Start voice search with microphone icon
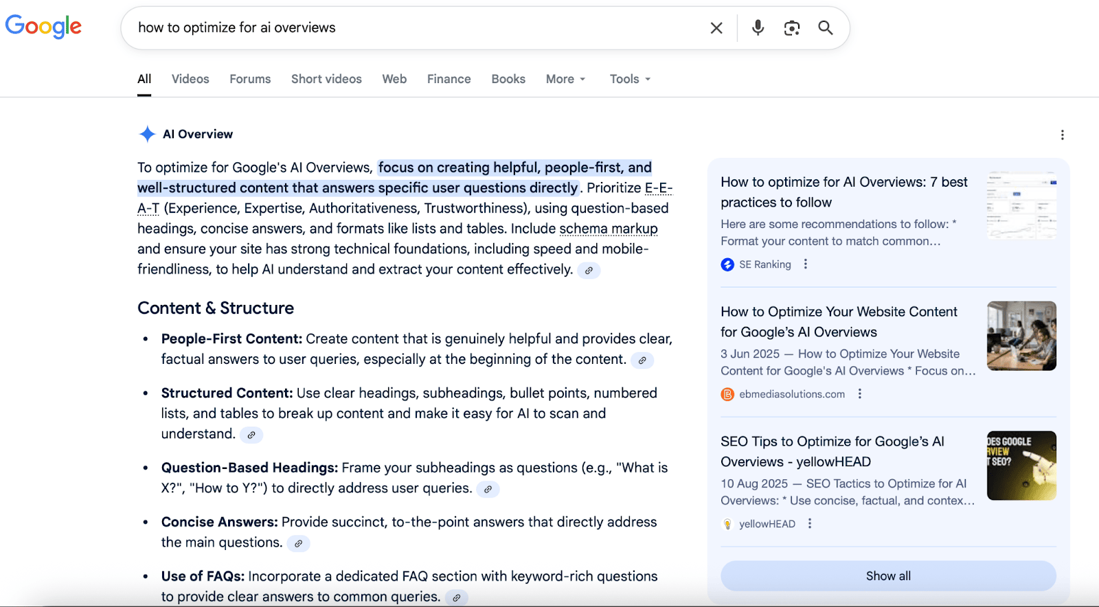The width and height of the screenshot is (1099, 607). click(758, 28)
